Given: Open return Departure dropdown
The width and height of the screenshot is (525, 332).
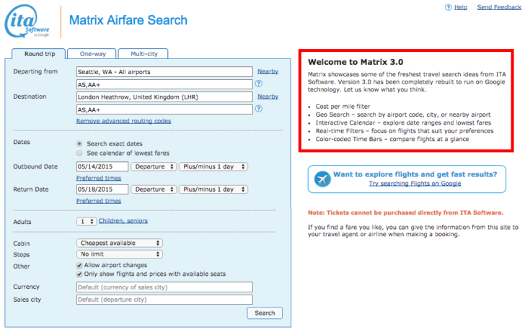Looking at the screenshot, I should tap(154, 189).
